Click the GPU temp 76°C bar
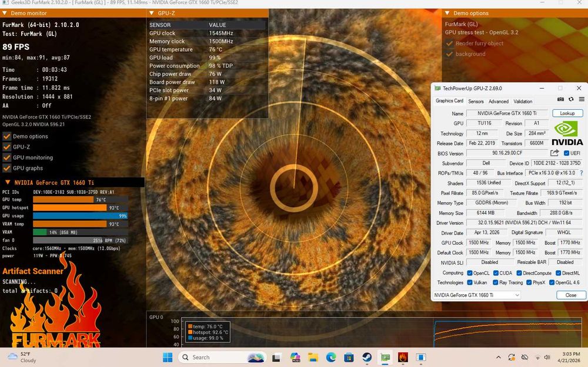 80,200
